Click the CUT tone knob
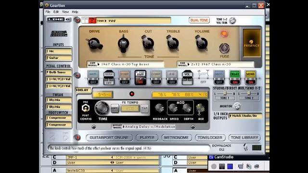The height and width of the screenshot is (173, 308). 148,43
